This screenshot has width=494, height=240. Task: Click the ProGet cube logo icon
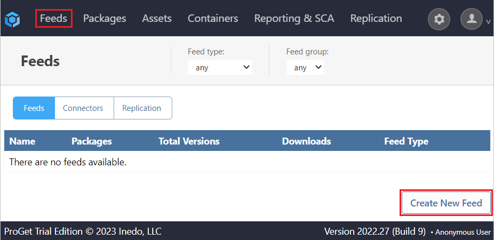coord(12,19)
